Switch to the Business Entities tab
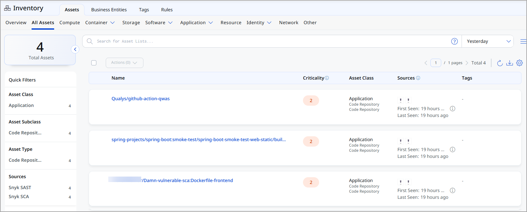 point(109,10)
